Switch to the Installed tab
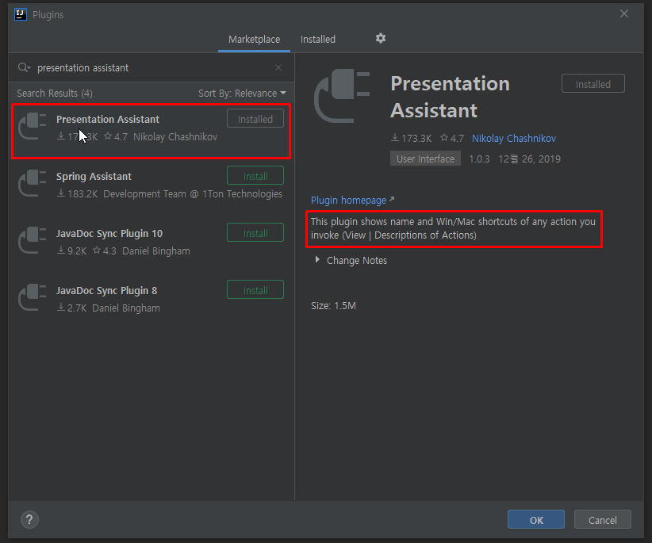Image resolution: width=652 pixels, height=543 pixels. [318, 40]
